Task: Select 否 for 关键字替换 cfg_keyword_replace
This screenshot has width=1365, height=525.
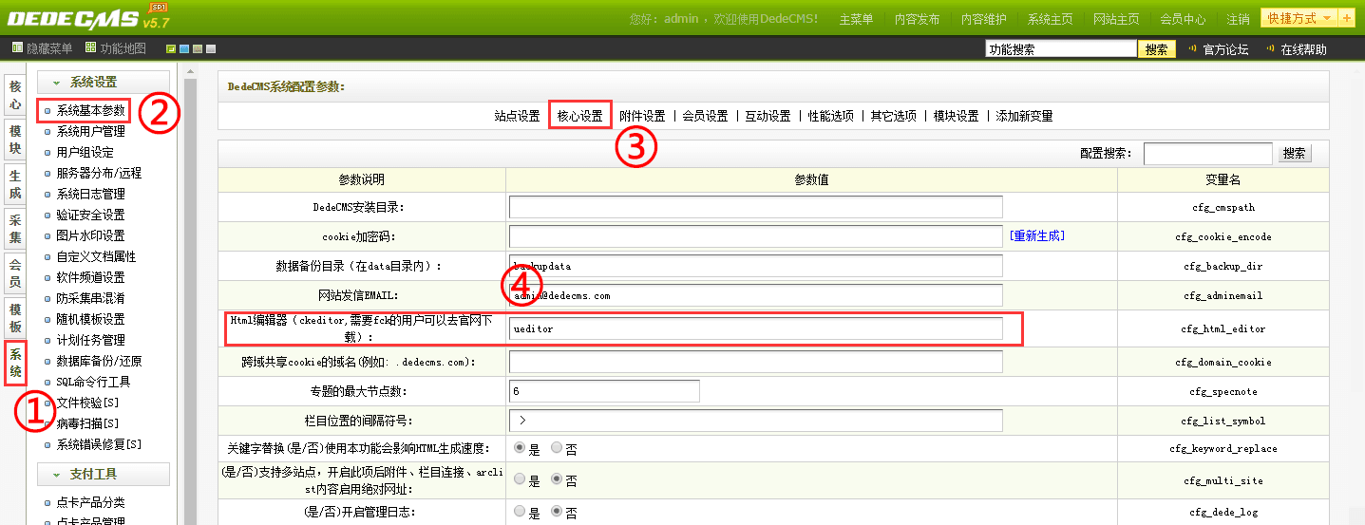Action: pos(557,447)
